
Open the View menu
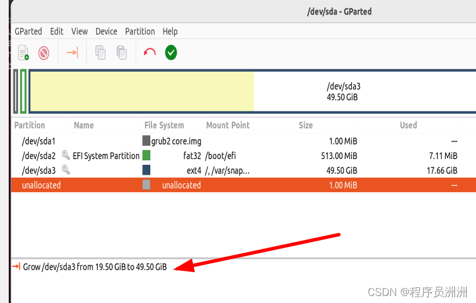[80, 31]
